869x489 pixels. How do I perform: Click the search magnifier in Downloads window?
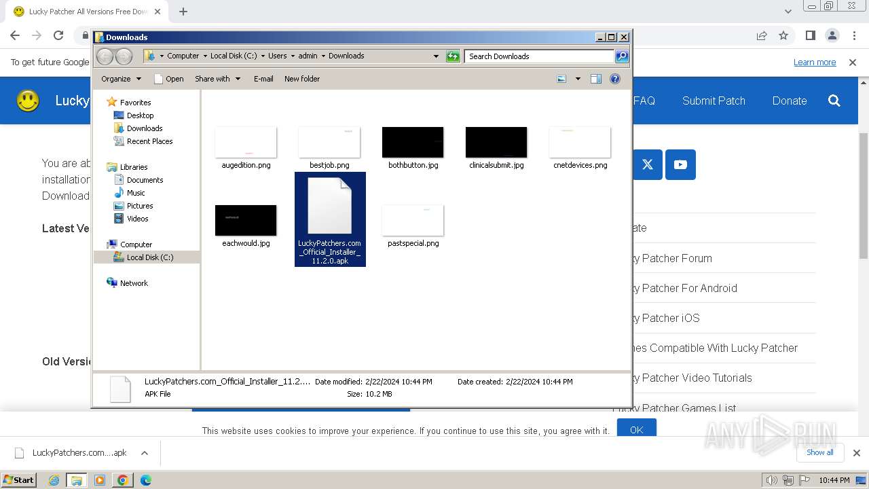coord(622,56)
